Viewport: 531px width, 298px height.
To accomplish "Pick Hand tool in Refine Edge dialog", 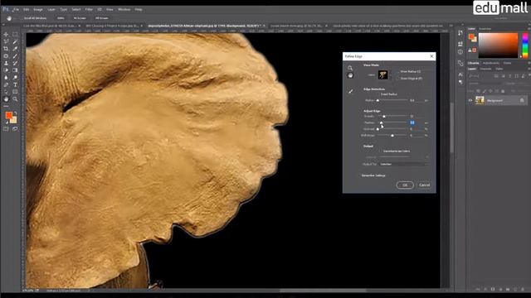I will 350,75.
